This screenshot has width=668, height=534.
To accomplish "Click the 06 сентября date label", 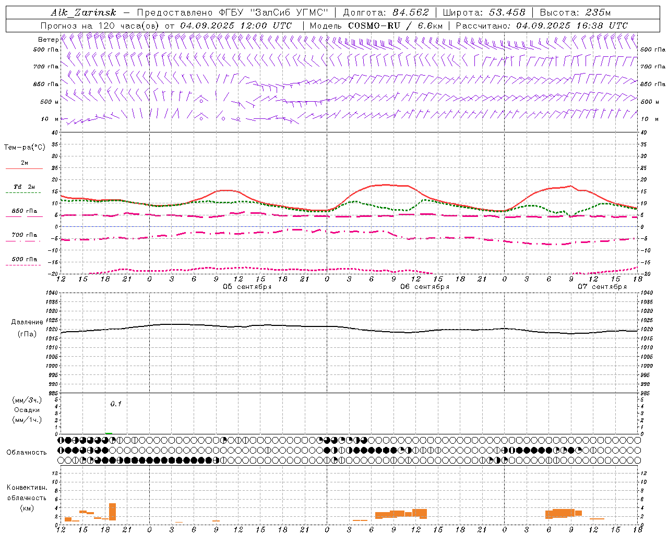I will point(425,287).
